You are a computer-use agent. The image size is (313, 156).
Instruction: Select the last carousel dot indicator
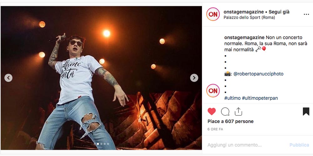(108, 144)
